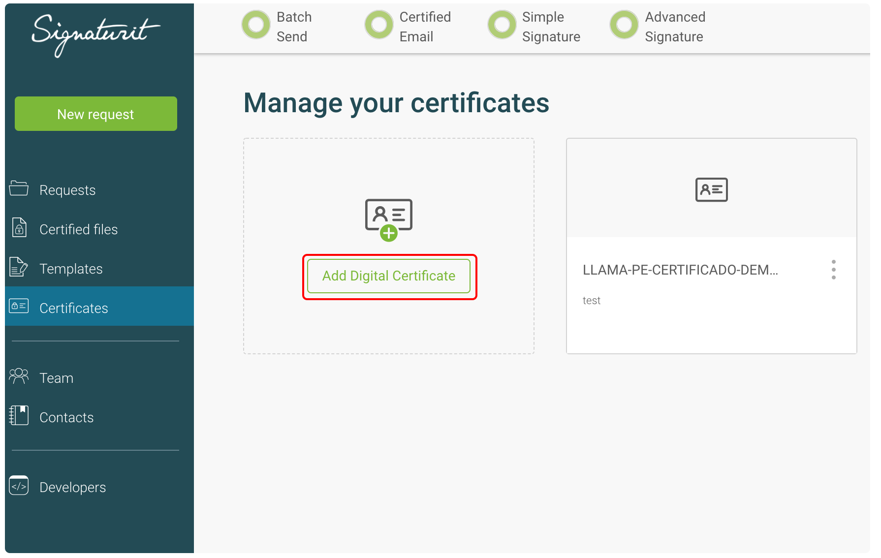Open the LLAMA-PE-CERTIFICADO-DEM certificate
Viewport: 881px width, 558px height.
pyautogui.click(x=680, y=270)
